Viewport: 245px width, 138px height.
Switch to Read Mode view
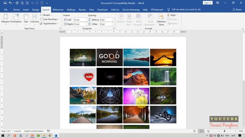194,131
